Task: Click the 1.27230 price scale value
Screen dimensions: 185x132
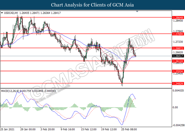Action: coord(178,42)
